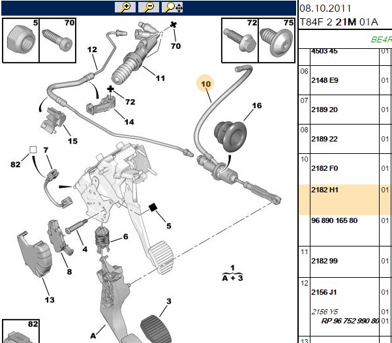Select callout 12 on the hydraulic pipe
Screen dimensions: 392x343
pyautogui.click(x=92, y=50)
